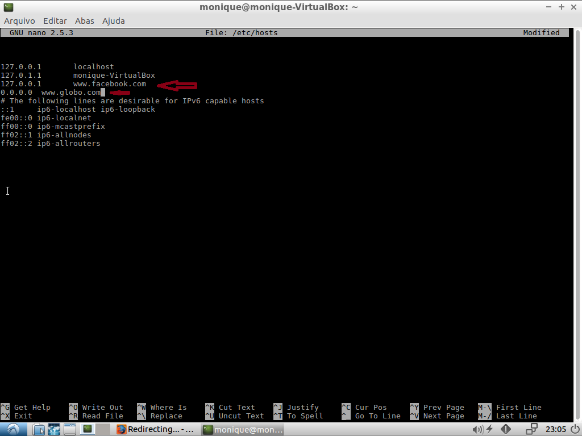
Task: Open the Editar menu
Action: (x=55, y=21)
